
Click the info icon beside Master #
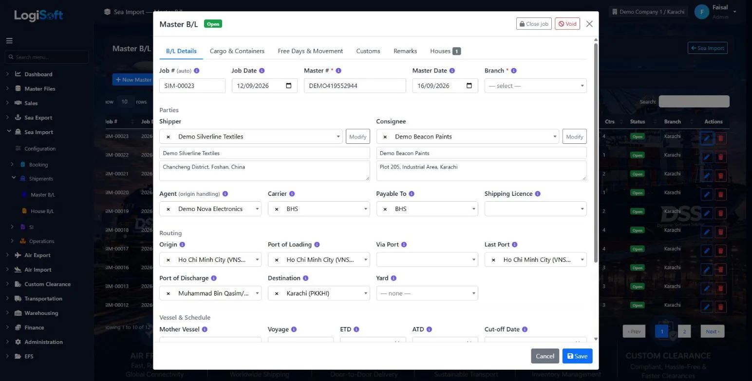click(338, 71)
